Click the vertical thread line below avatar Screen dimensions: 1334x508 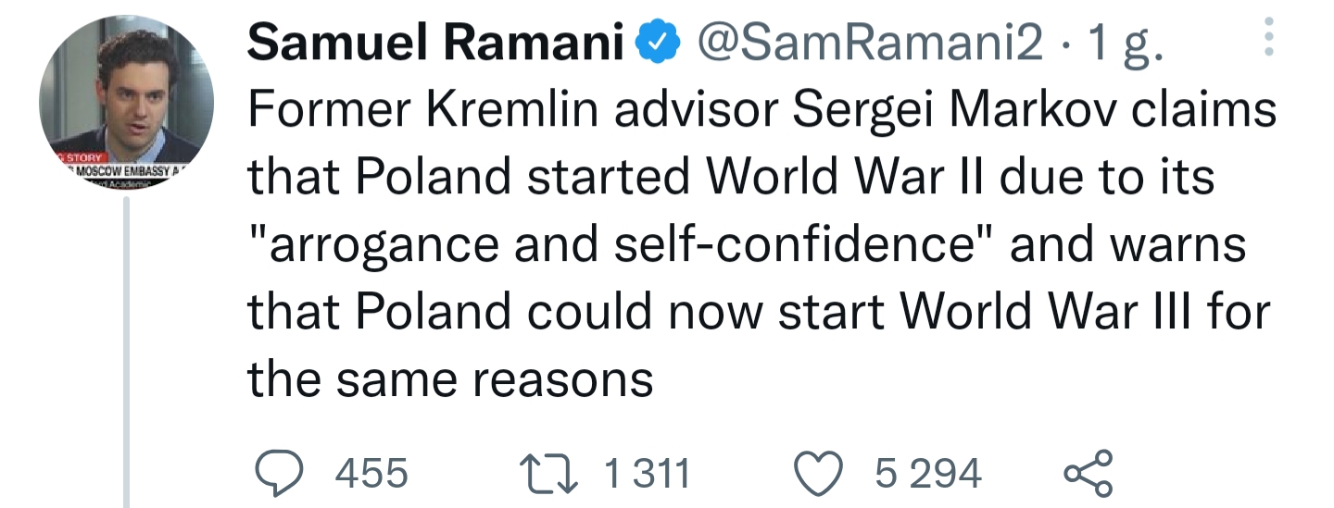[x=126, y=352]
